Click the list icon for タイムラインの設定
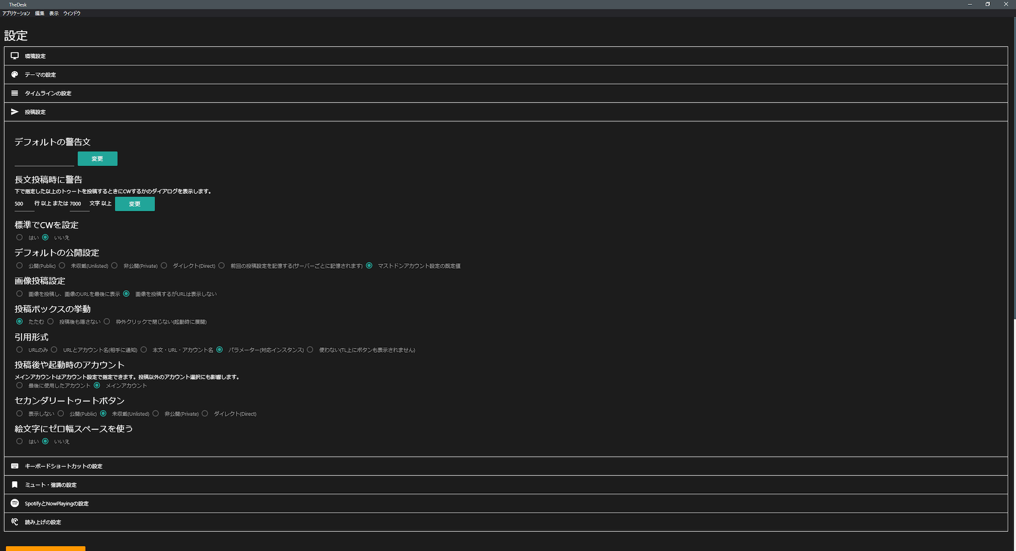The image size is (1016, 551). click(15, 93)
